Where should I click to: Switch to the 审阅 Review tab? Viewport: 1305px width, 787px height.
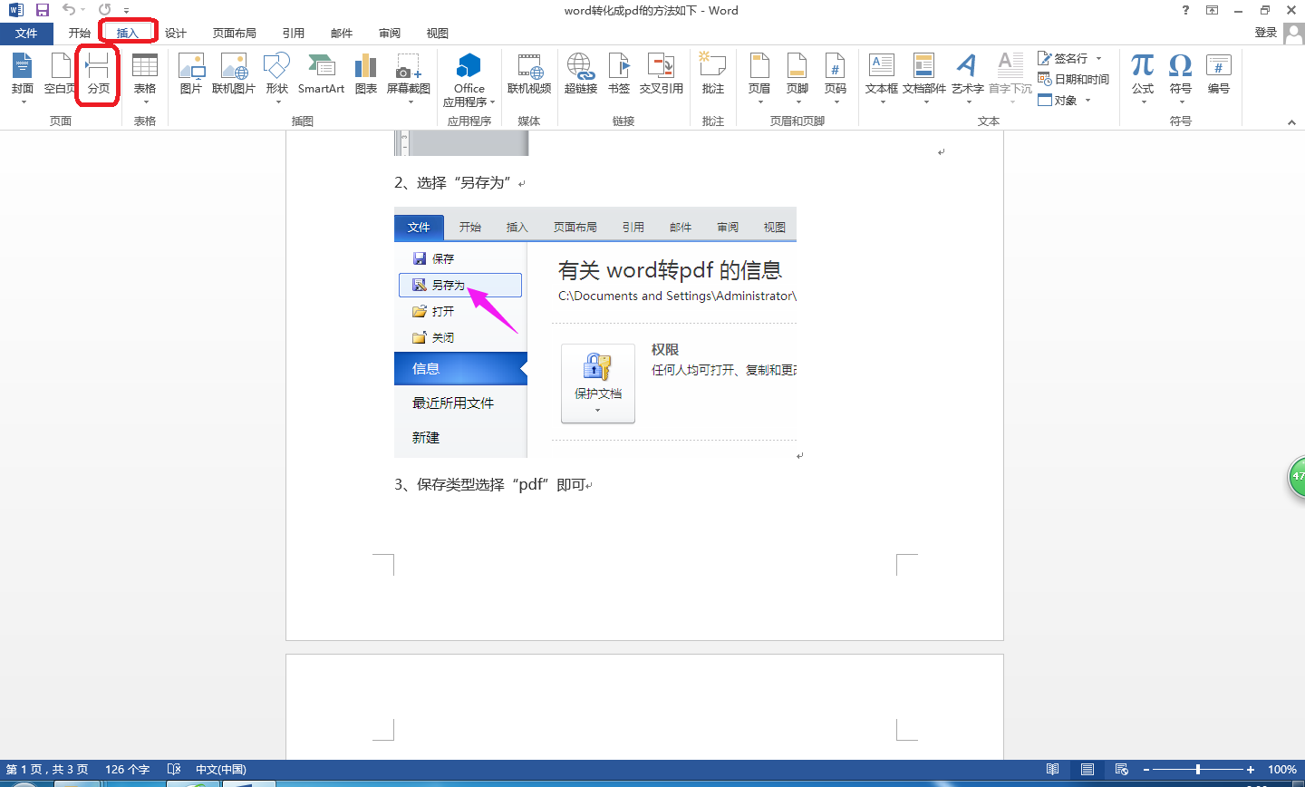[390, 34]
